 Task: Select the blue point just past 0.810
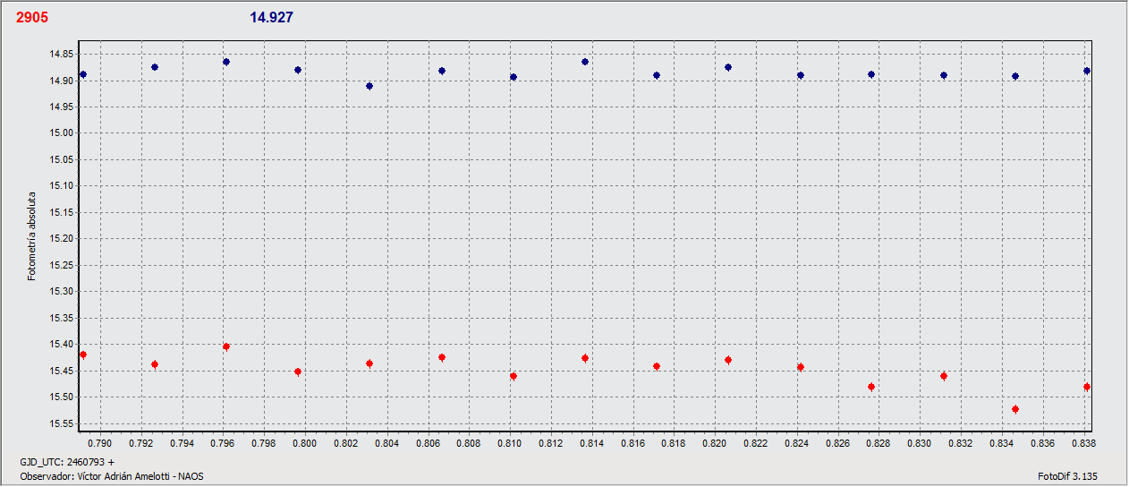click(514, 77)
